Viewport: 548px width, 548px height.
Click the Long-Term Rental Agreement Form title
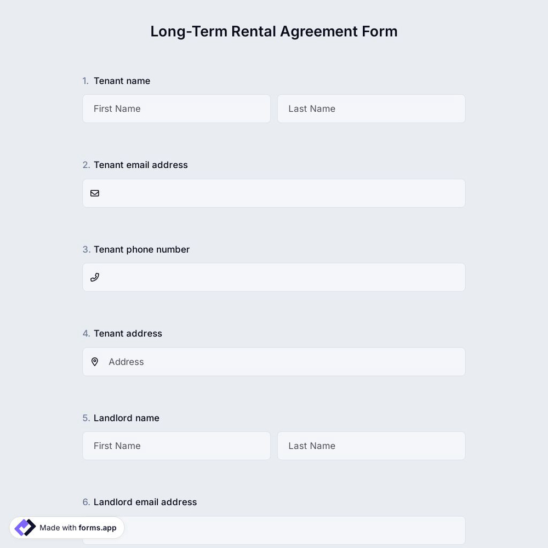coord(273,31)
